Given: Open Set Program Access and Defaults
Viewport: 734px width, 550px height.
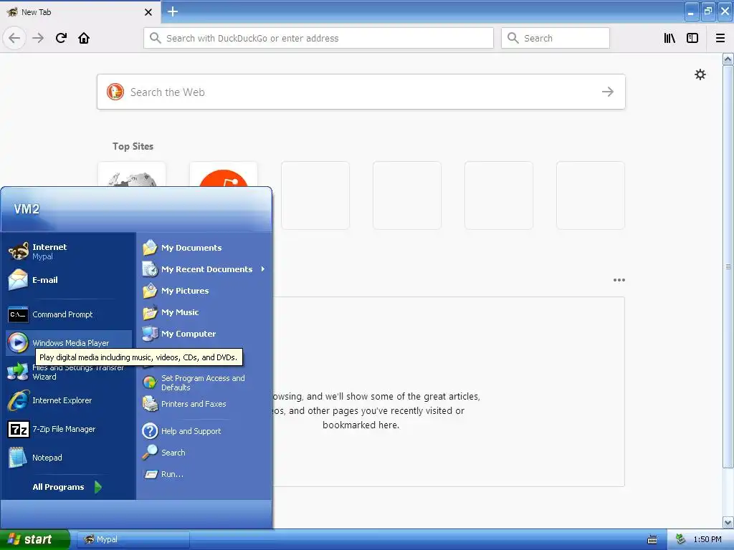Looking at the screenshot, I should pyautogui.click(x=204, y=382).
